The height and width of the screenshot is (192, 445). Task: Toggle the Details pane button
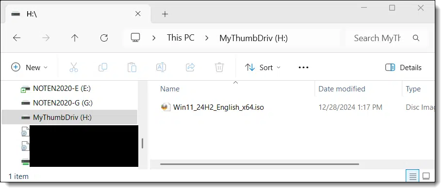click(x=403, y=68)
